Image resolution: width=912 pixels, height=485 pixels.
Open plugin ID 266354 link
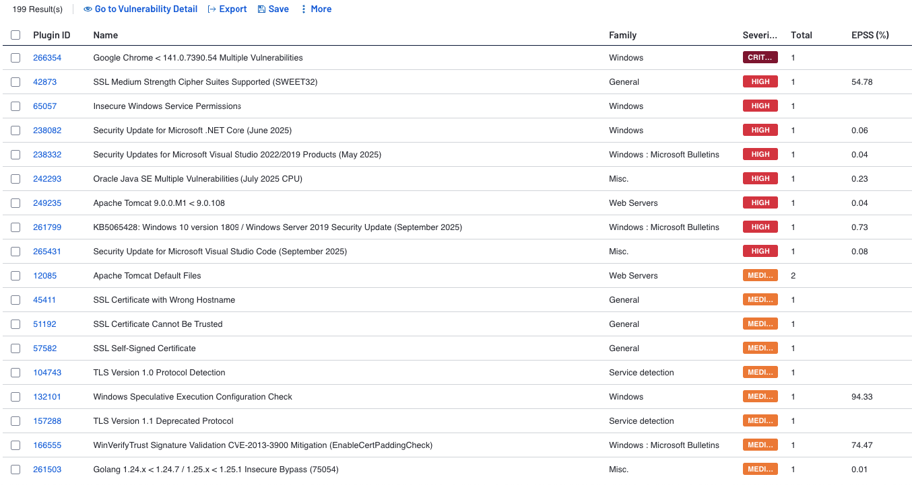point(47,58)
